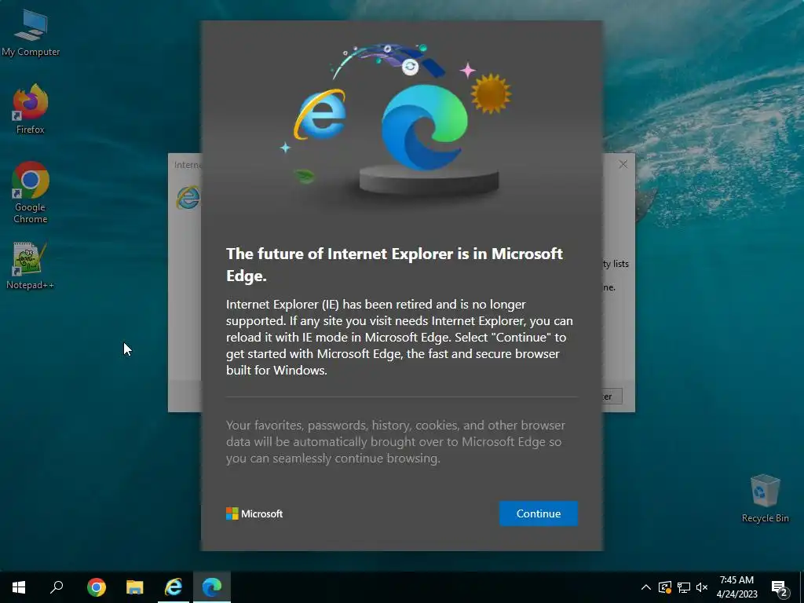Screen dimensions: 804x603
Task: Click the network status tray icon
Action: 684,587
